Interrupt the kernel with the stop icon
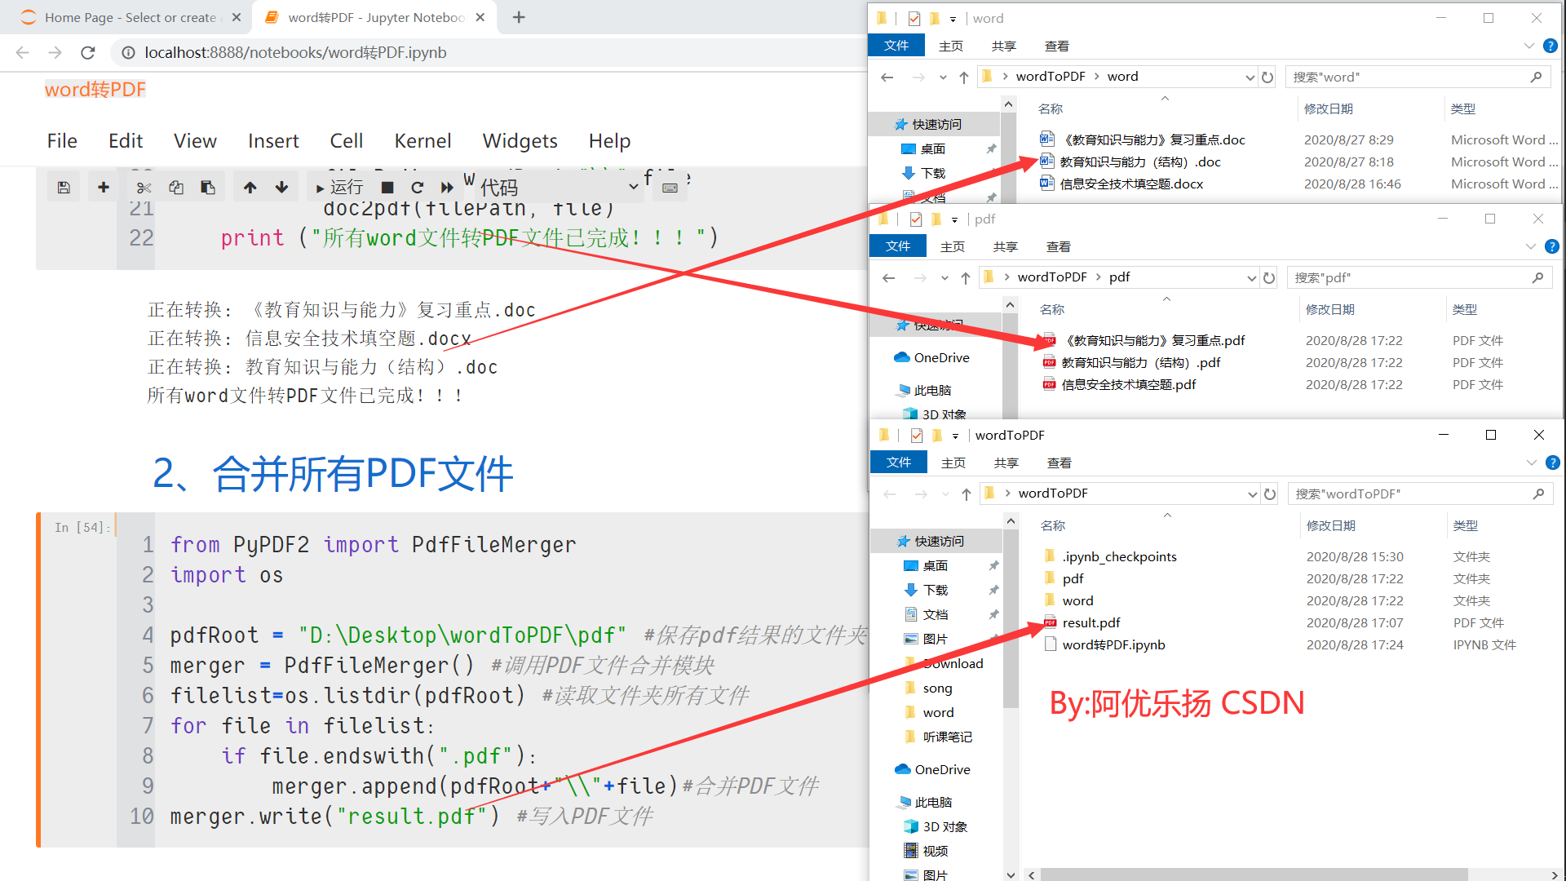This screenshot has height=881, width=1566. 387,187
